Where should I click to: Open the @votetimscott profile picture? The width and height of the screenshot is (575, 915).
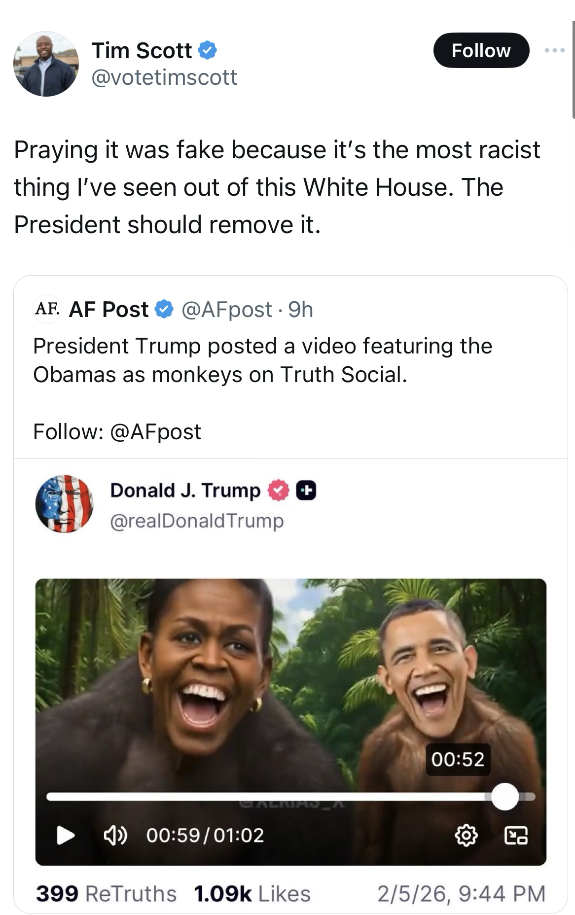pyautogui.click(x=46, y=64)
